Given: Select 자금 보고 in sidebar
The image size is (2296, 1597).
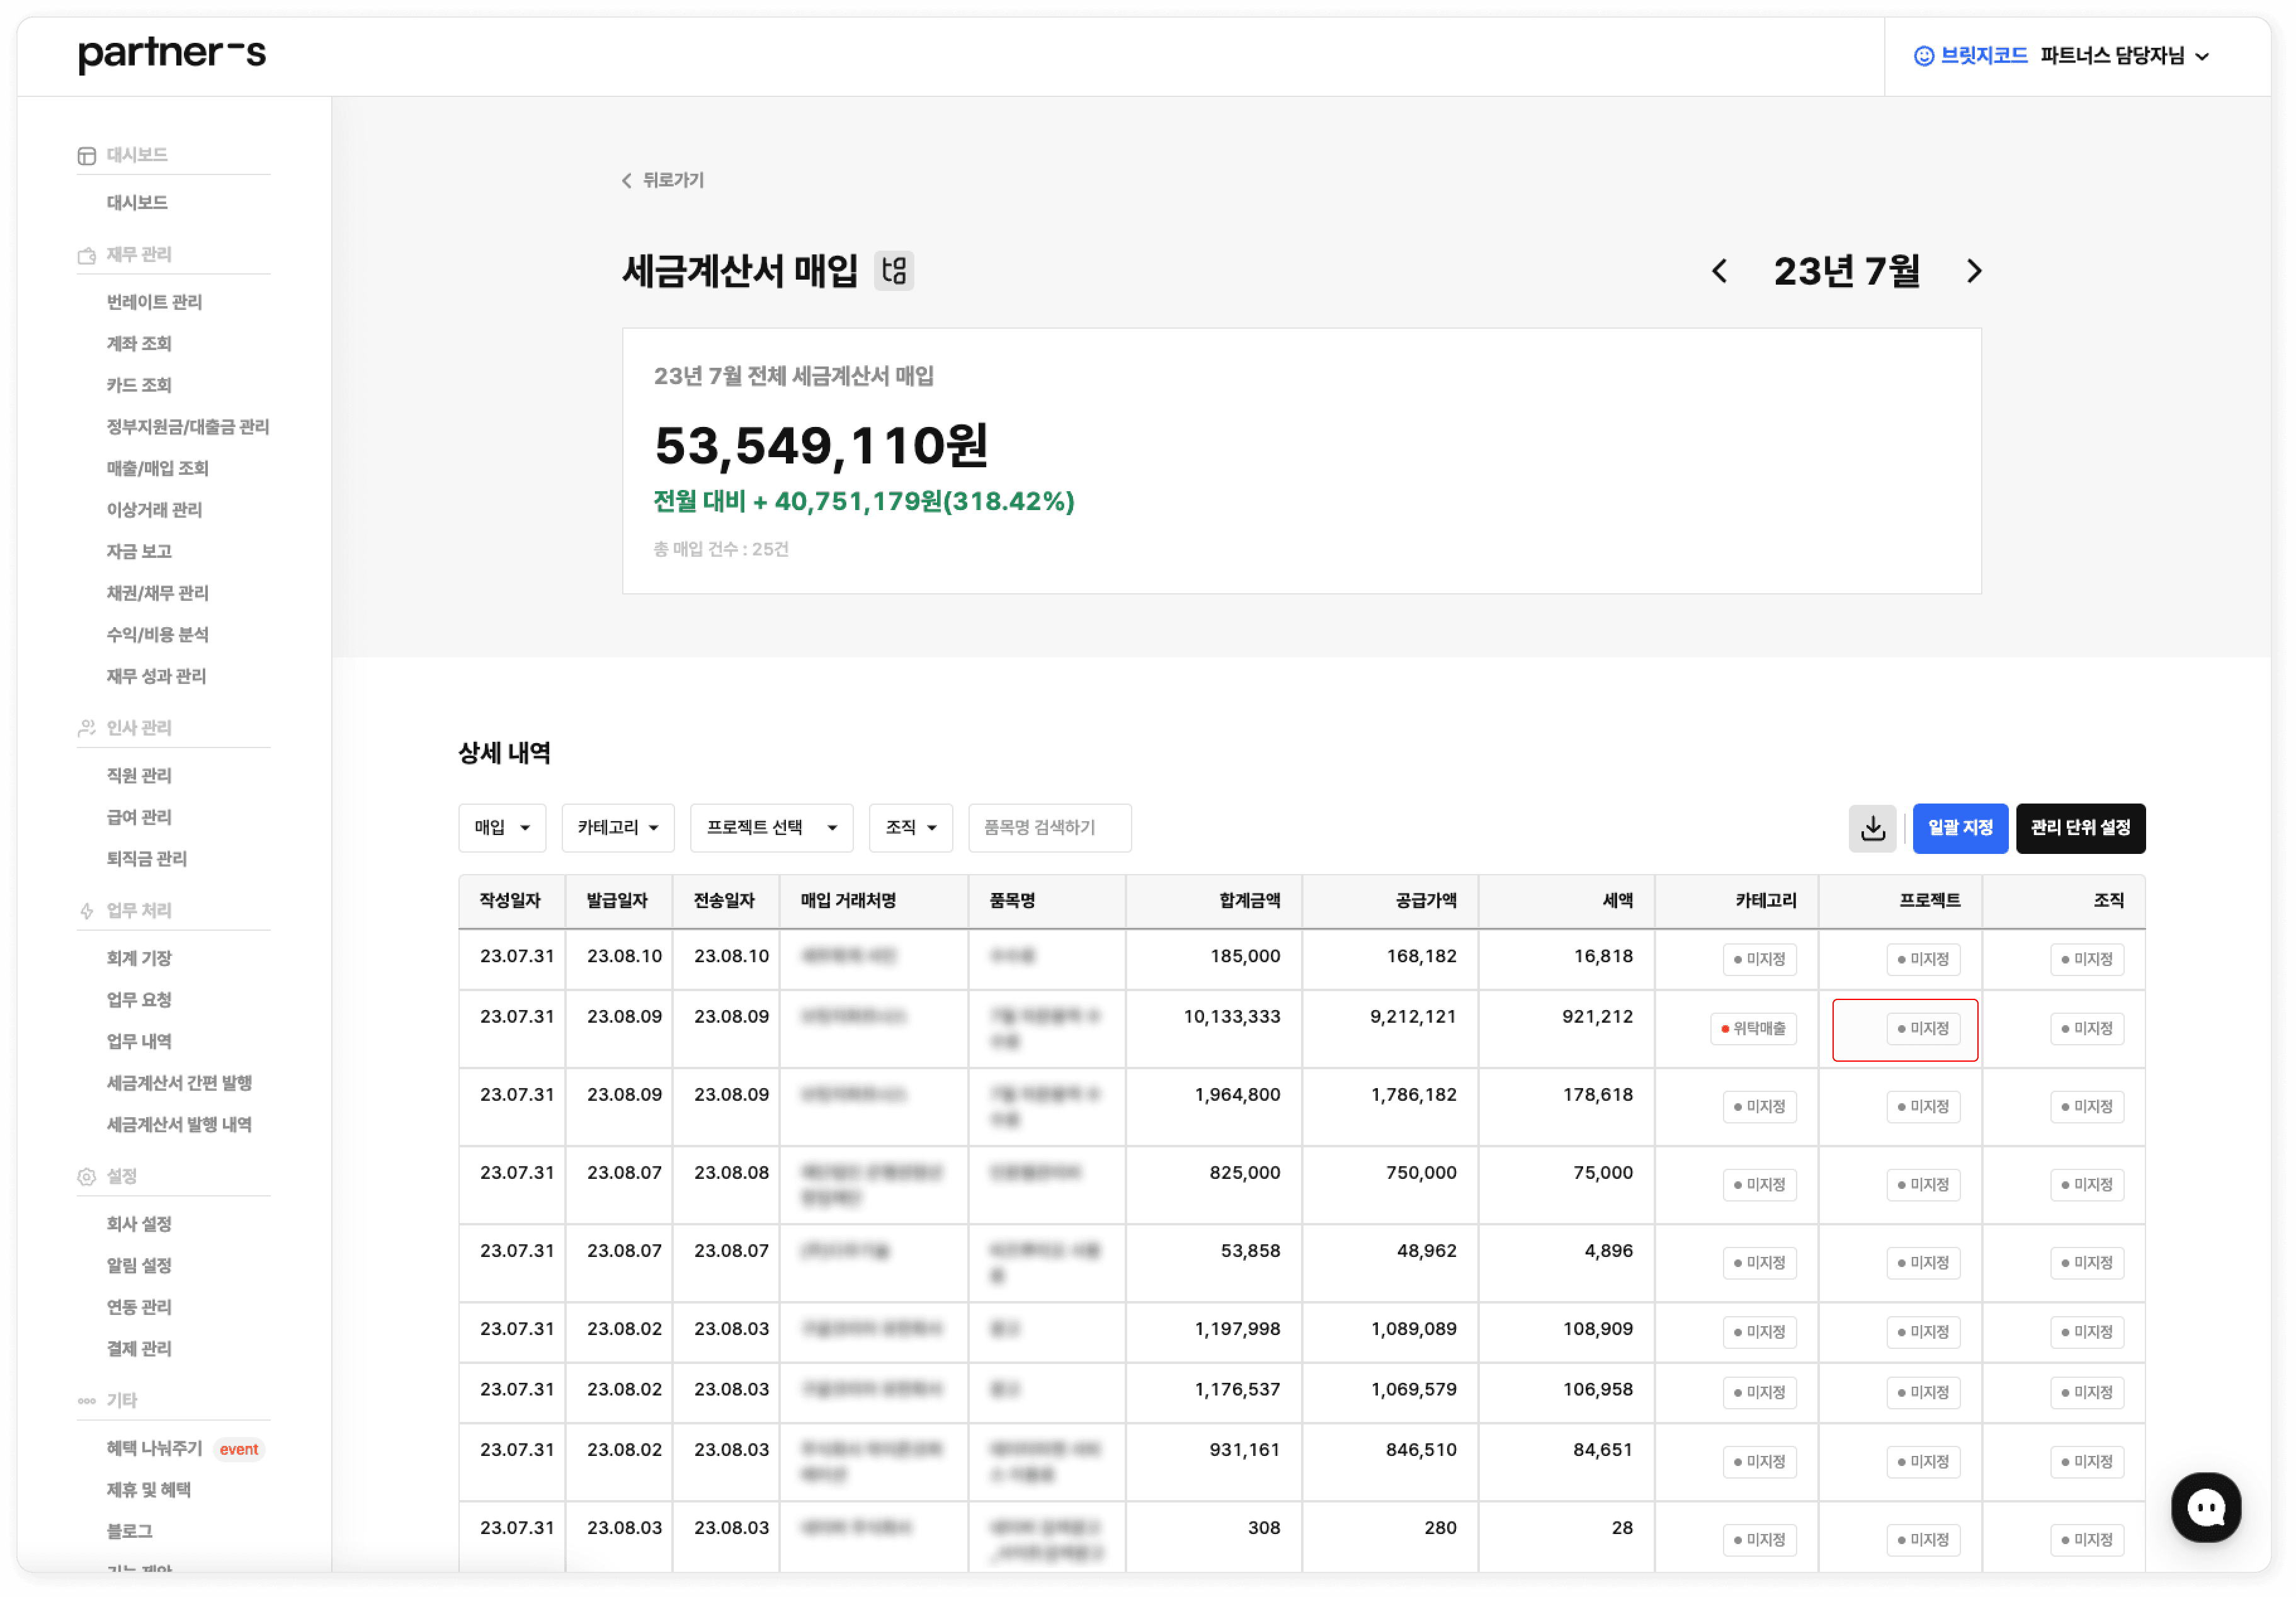Looking at the screenshot, I should tap(139, 552).
